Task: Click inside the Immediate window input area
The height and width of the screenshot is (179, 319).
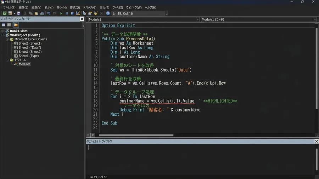Action: point(200,159)
